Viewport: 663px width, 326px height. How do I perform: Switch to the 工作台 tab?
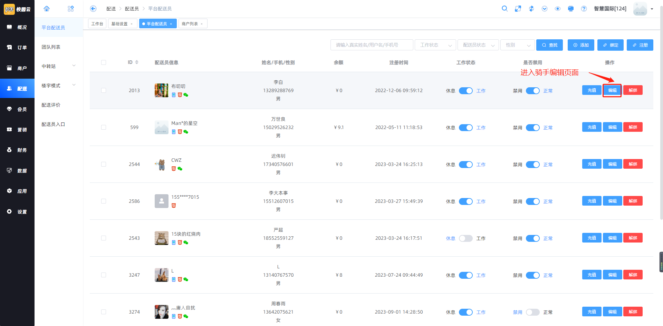pos(97,24)
